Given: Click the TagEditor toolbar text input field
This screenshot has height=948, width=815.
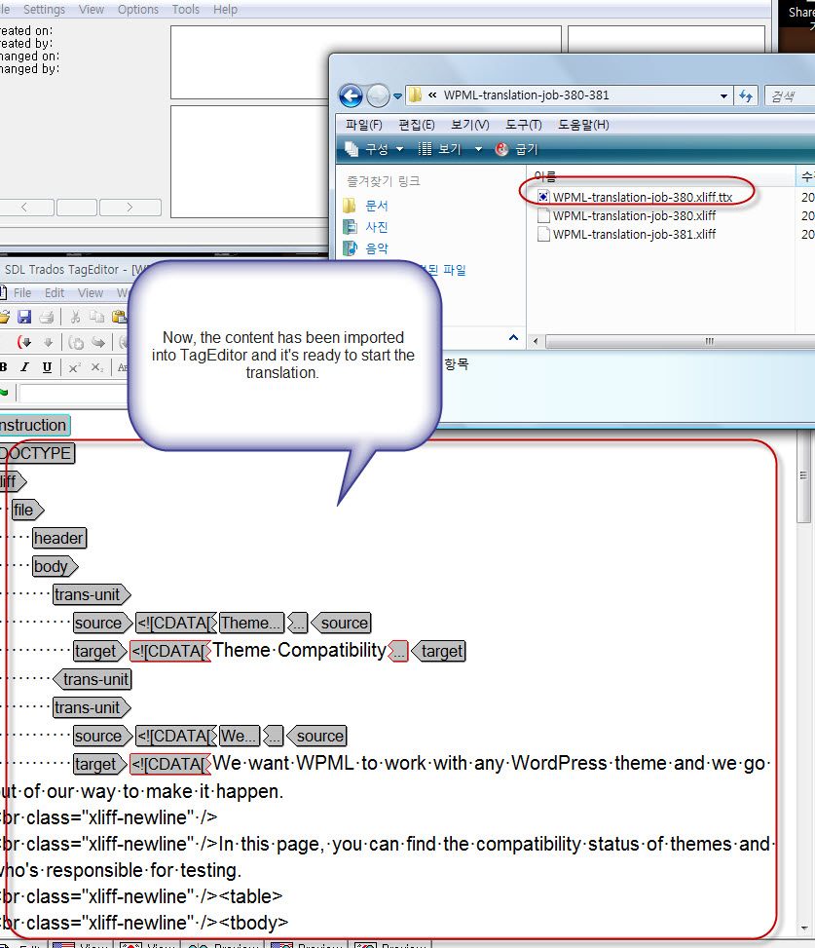Looking at the screenshot, I should tap(75, 394).
